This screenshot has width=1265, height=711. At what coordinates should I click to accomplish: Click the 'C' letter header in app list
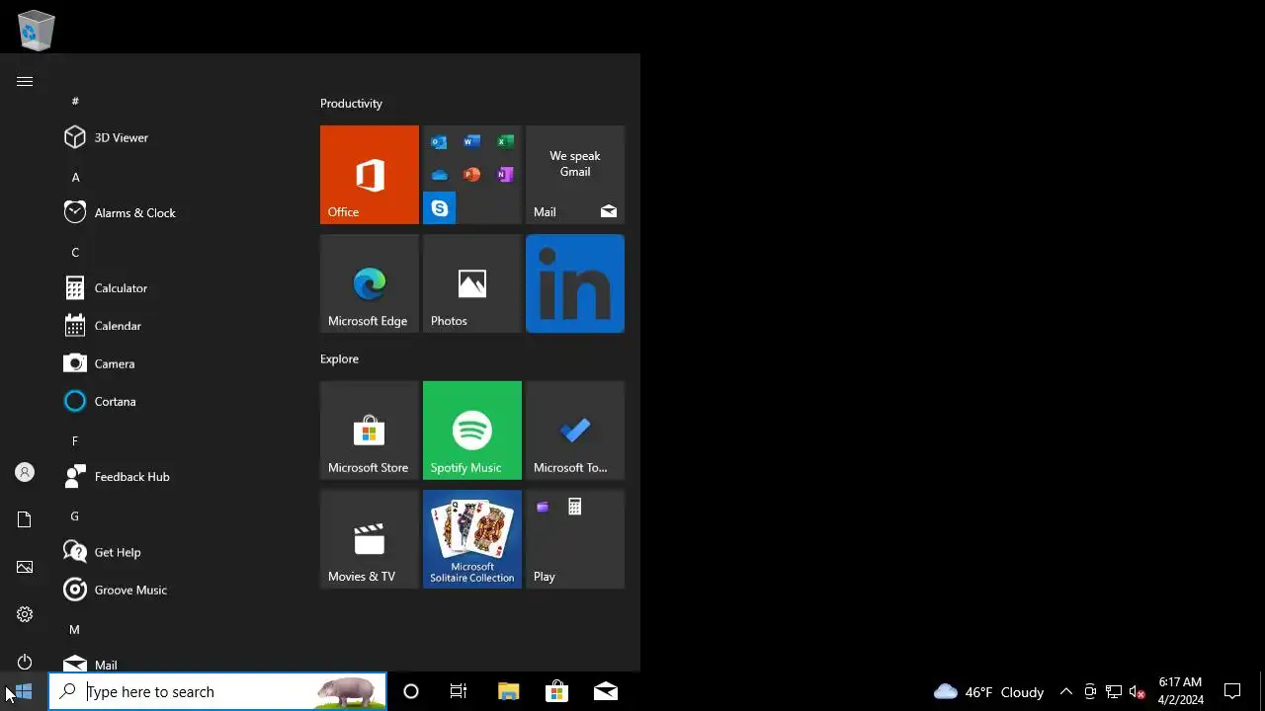75,252
